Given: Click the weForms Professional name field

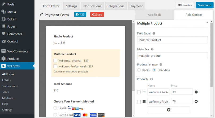Looking at the screenshot, I should [x=158, y=101].
